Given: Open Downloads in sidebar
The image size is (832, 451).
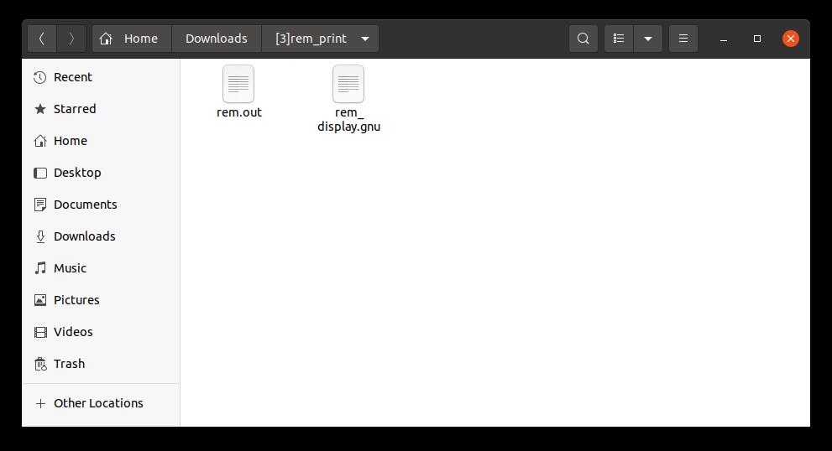Looking at the screenshot, I should pos(101,236).
